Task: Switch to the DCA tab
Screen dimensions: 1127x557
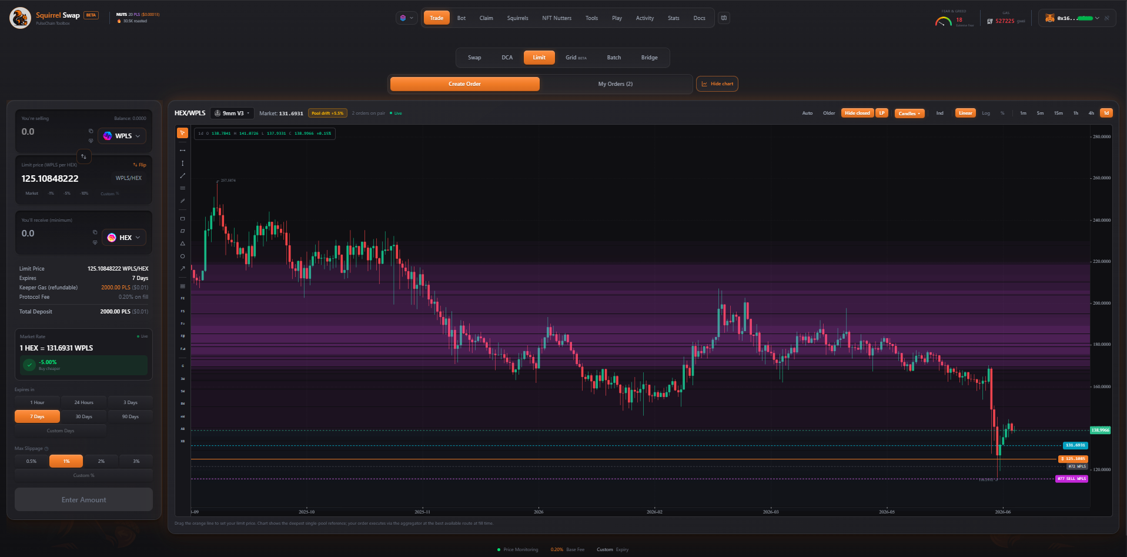Action: coord(507,58)
